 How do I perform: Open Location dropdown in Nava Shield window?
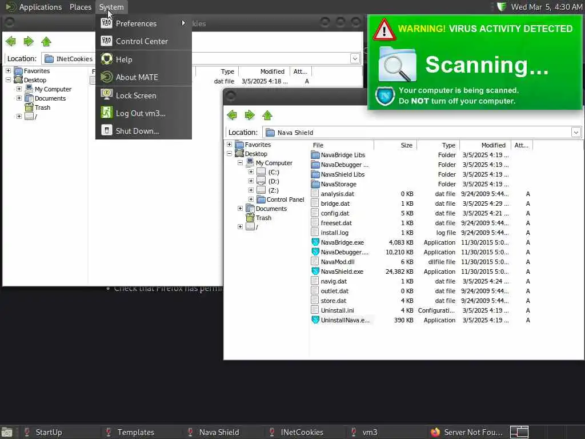576,132
